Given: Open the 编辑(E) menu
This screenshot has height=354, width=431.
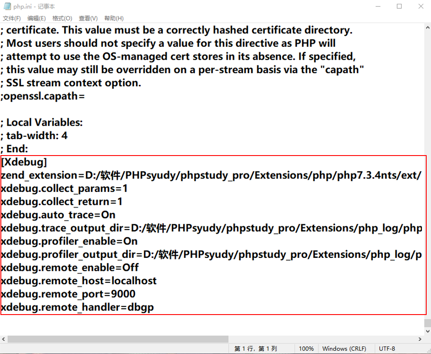Looking at the screenshot, I should [x=36, y=18].
